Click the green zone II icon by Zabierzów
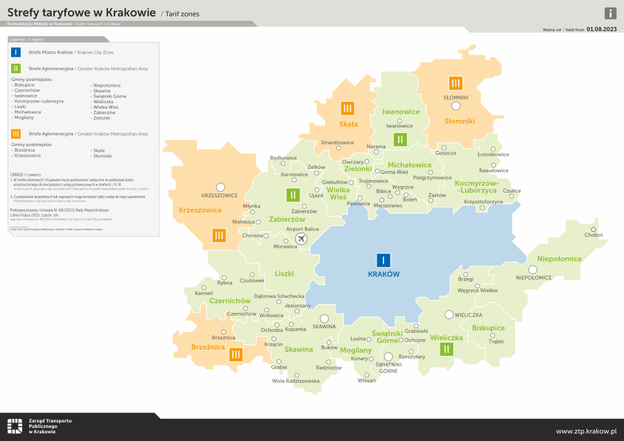 [x=293, y=195]
